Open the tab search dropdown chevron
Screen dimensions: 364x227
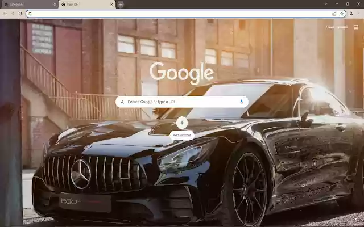(326, 4)
